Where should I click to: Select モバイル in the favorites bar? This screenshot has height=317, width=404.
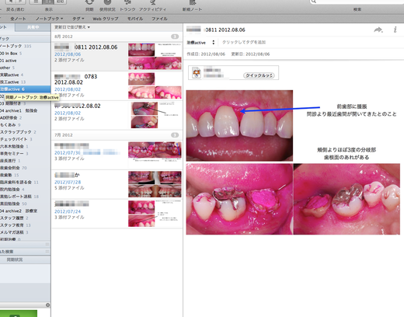tap(135, 19)
